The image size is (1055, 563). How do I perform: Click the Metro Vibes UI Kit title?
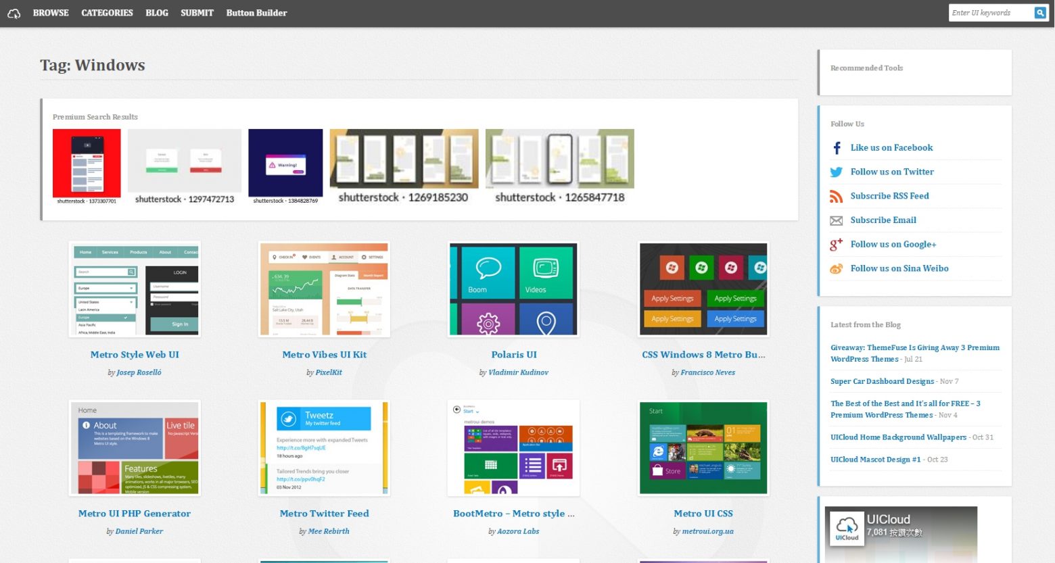pos(325,355)
